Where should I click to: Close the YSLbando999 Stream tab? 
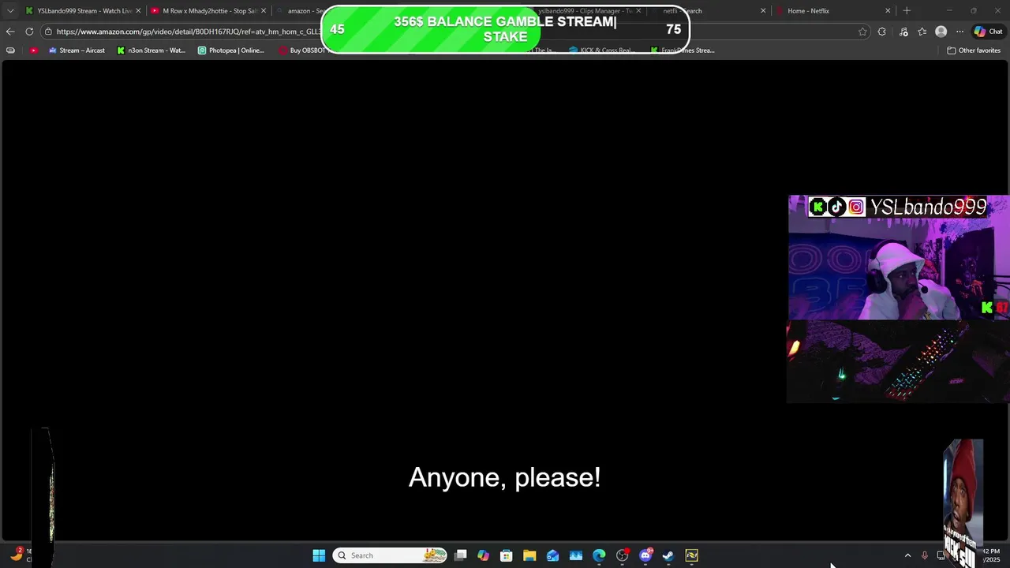coord(139,11)
